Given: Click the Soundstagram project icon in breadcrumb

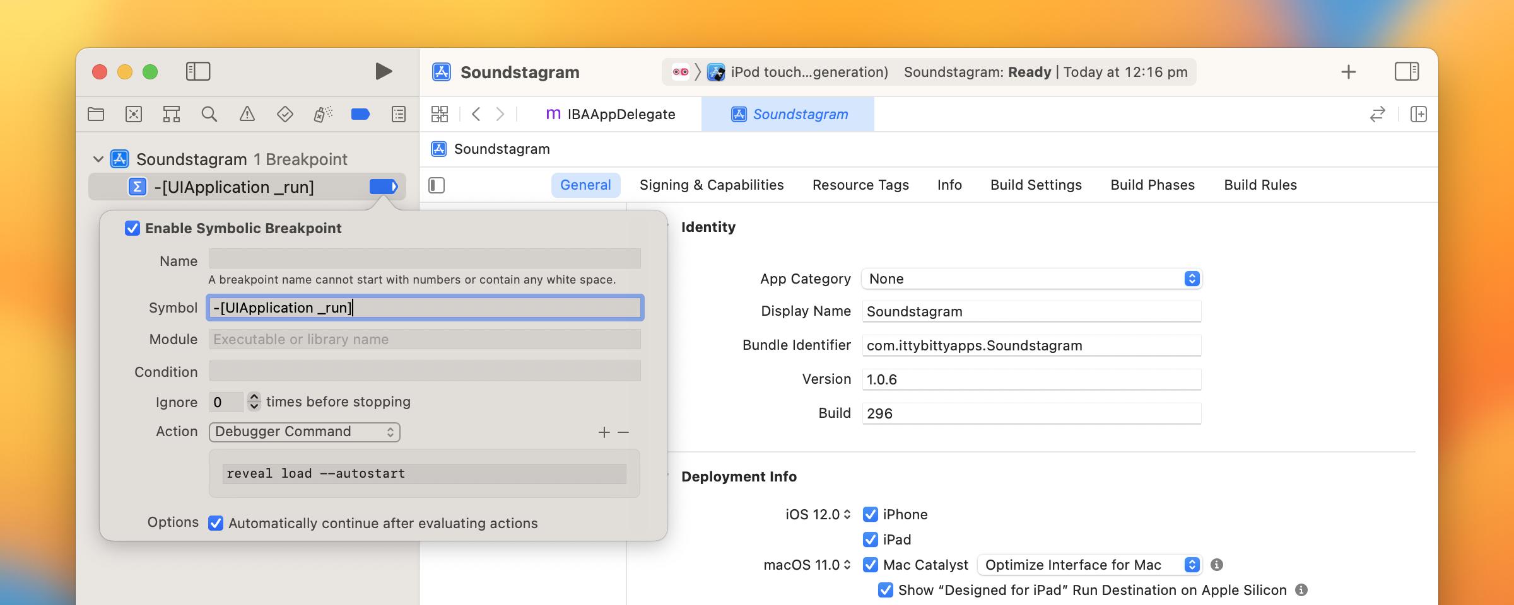Looking at the screenshot, I should click(x=439, y=149).
